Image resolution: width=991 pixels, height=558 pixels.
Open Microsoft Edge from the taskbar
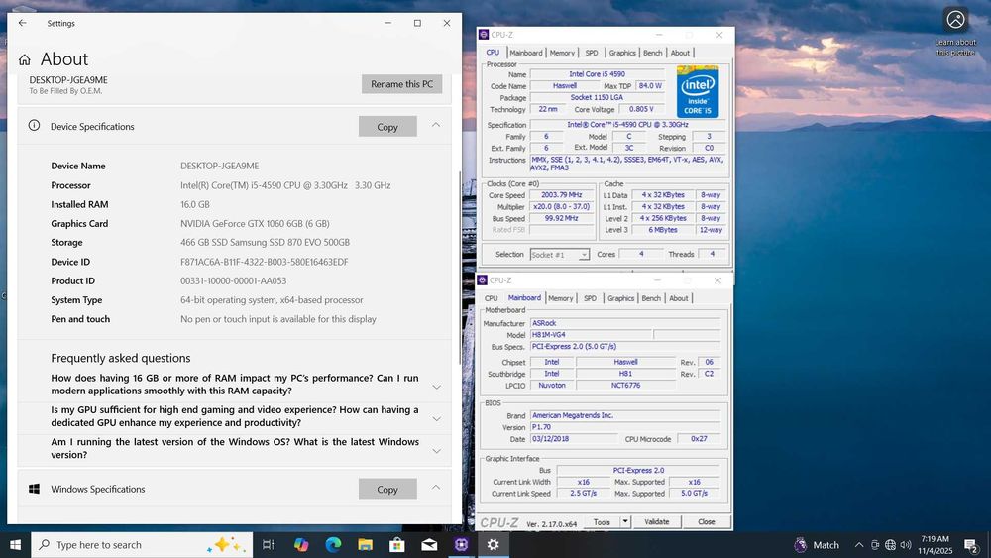click(x=333, y=545)
